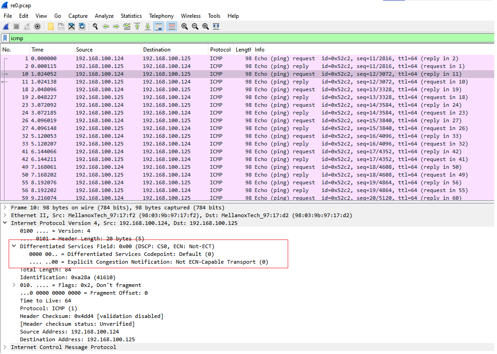Collapse the Differentiated Services Field tree
Image resolution: width=497 pixels, height=354 pixels.
14,246
